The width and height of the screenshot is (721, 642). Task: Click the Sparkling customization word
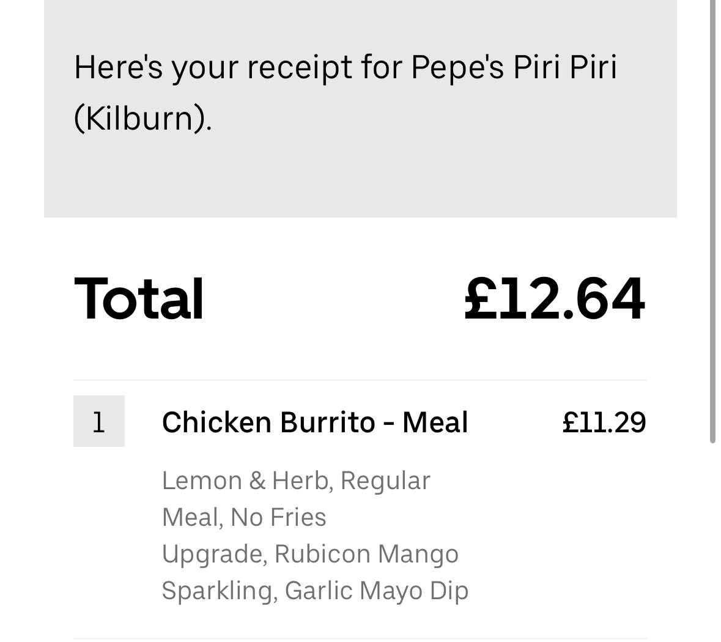(x=216, y=591)
